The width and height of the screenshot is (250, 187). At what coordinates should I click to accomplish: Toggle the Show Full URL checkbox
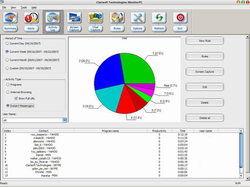coord(16,98)
